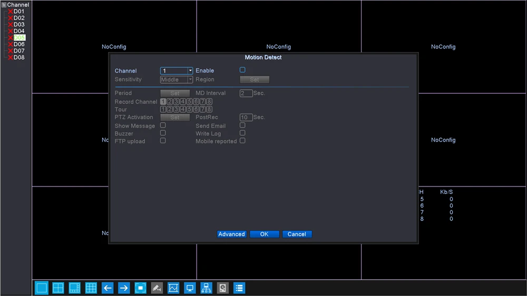527x296 pixels.
Task: Click Period Set button
Action: point(175,93)
